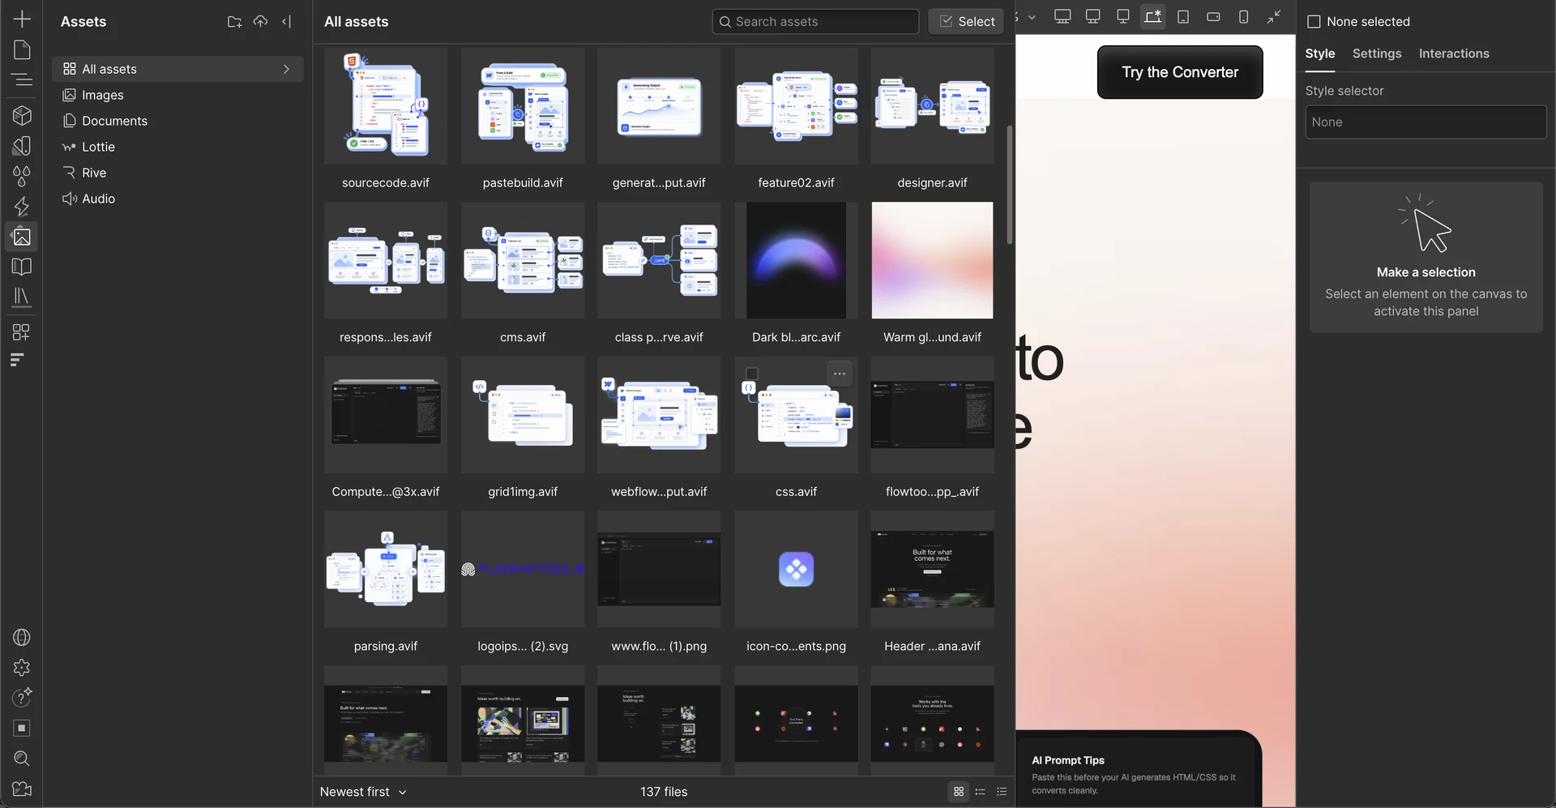The image size is (1556, 808).
Task: Switch to compact list view
Action: [981, 792]
